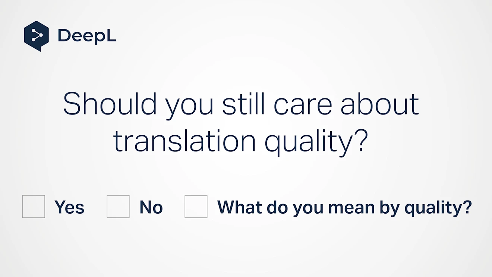The width and height of the screenshot is (492, 277).
Task: Click the word 'still' in the headline
Action: [243, 104]
